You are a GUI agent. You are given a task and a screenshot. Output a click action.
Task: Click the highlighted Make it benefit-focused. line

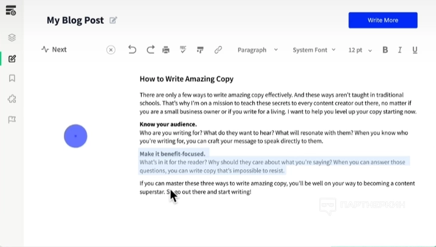[x=173, y=154]
